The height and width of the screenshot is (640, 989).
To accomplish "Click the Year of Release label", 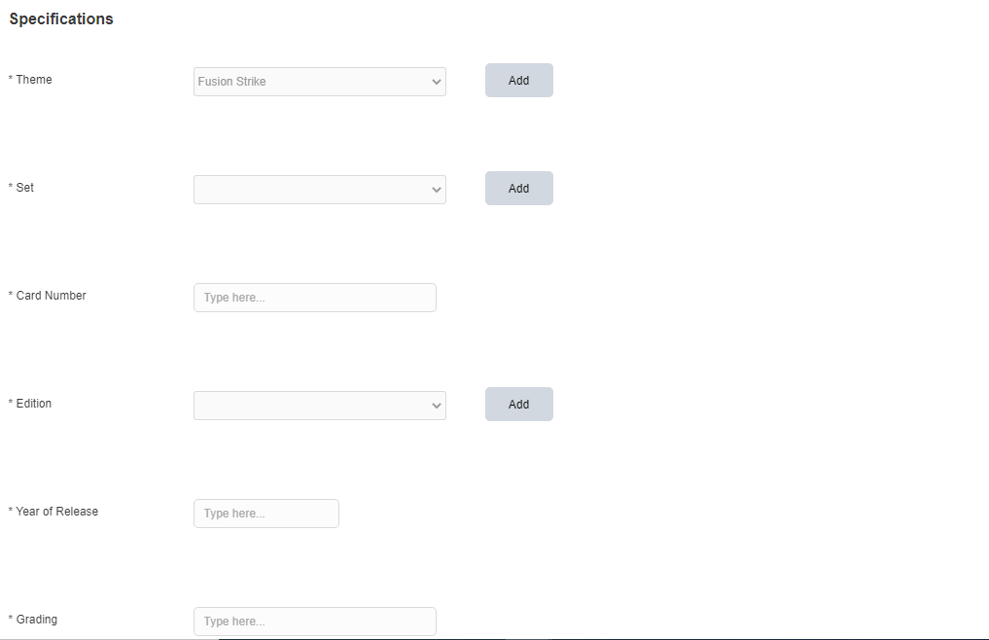I will click(x=57, y=512).
